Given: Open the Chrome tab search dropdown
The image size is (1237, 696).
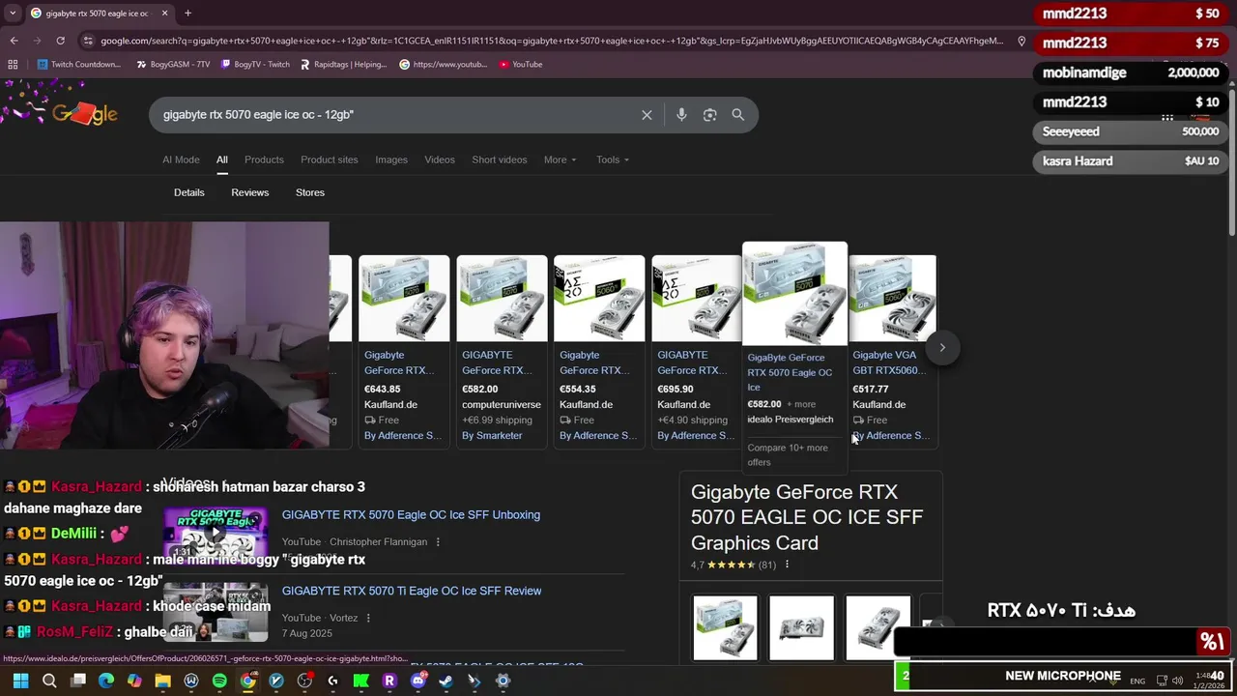Looking at the screenshot, I should tap(13, 13).
